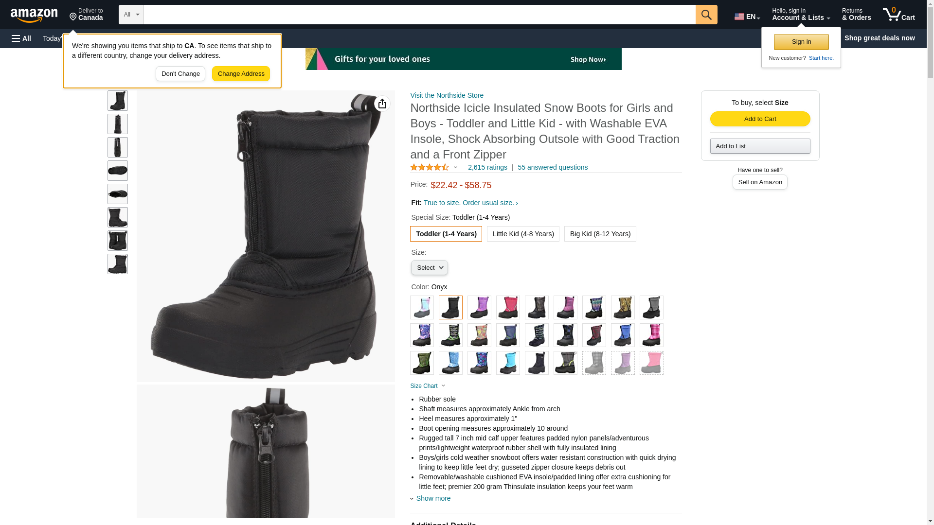Click the star rating icons
The width and height of the screenshot is (934, 525).
point(430,167)
